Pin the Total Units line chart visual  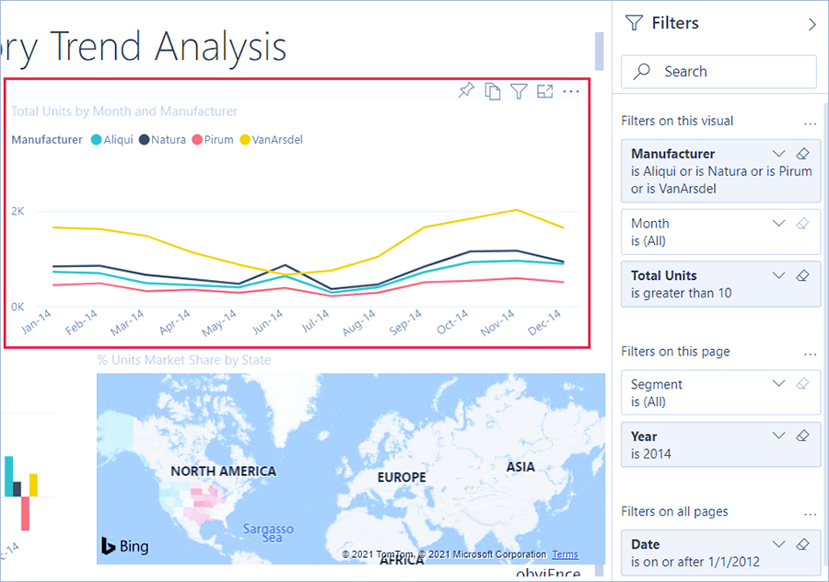point(466,90)
